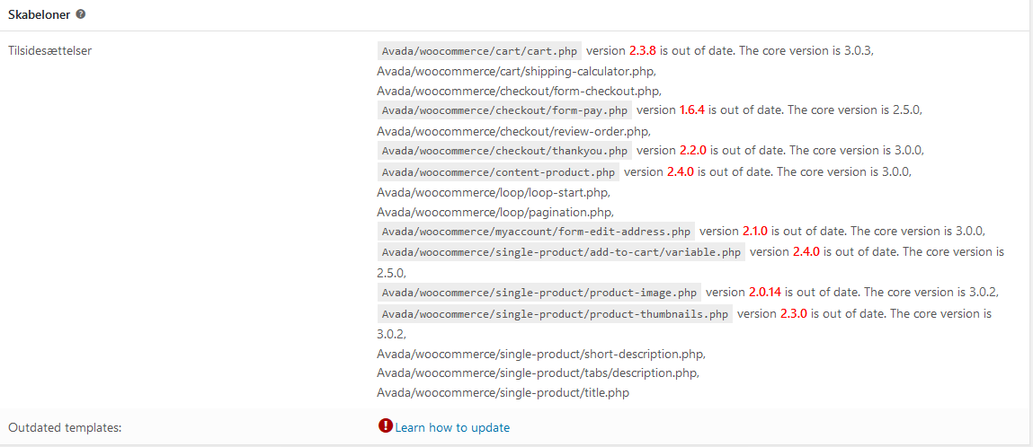Open the Learn how to update link
This screenshot has height=447, width=1033.
tap(452, 428)
